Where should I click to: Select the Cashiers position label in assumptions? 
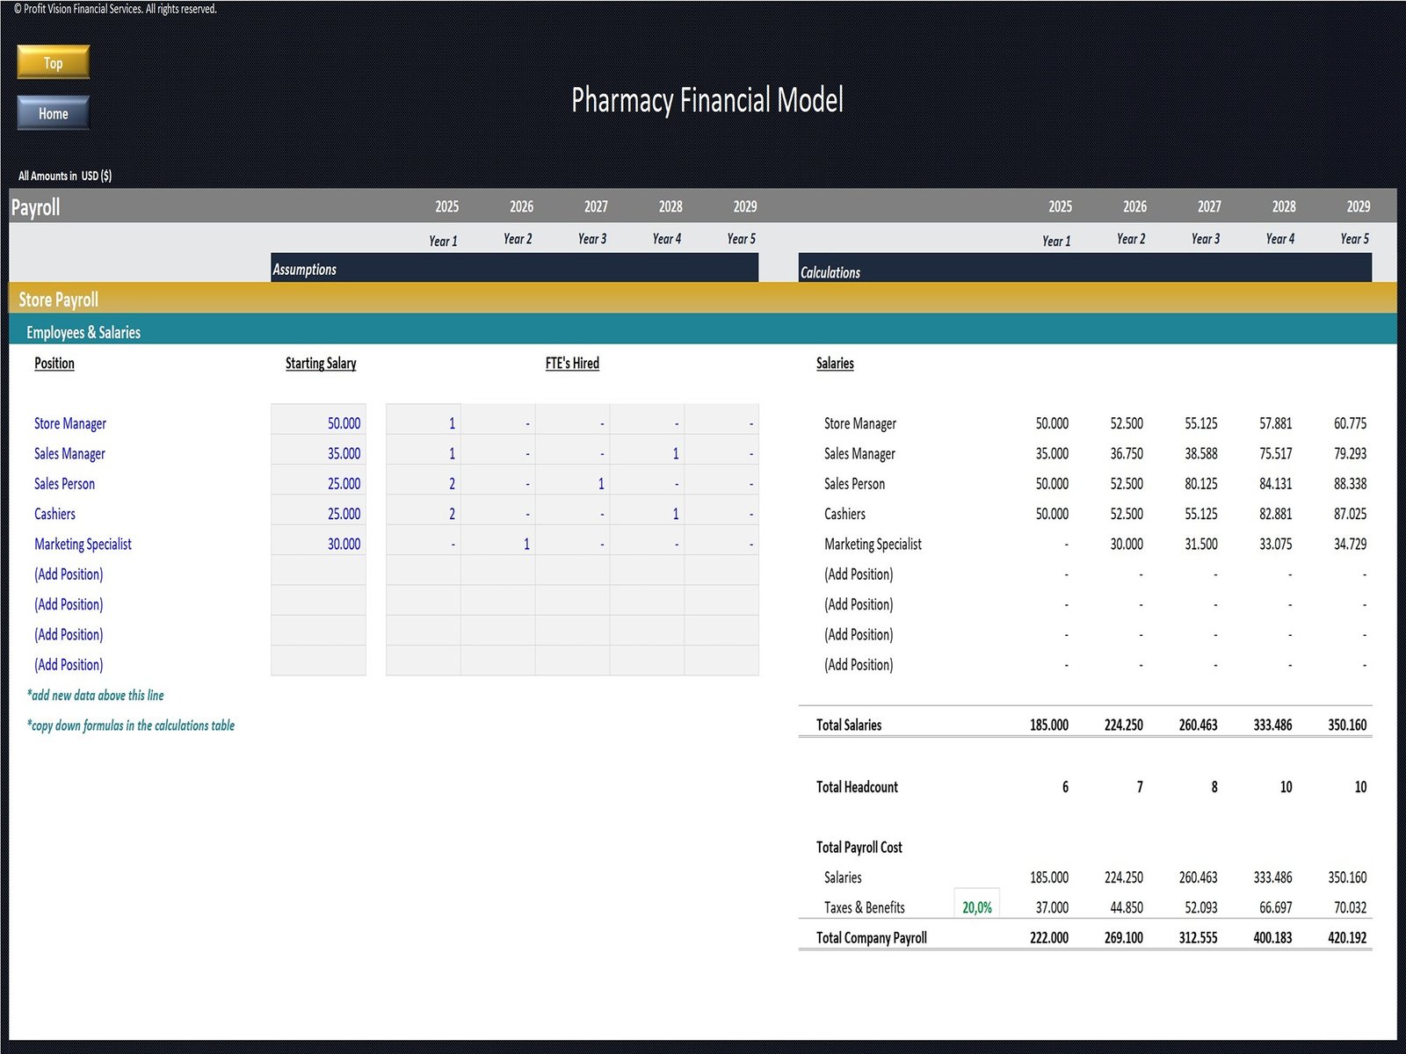(54, 514)
